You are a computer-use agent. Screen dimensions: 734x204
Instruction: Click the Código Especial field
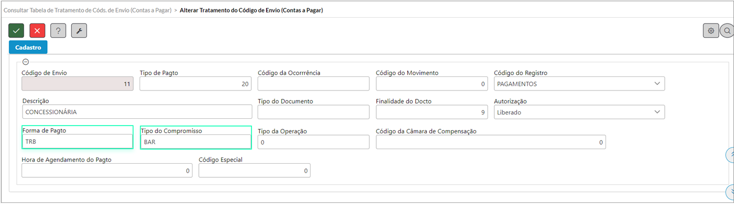tap(254, 171)
